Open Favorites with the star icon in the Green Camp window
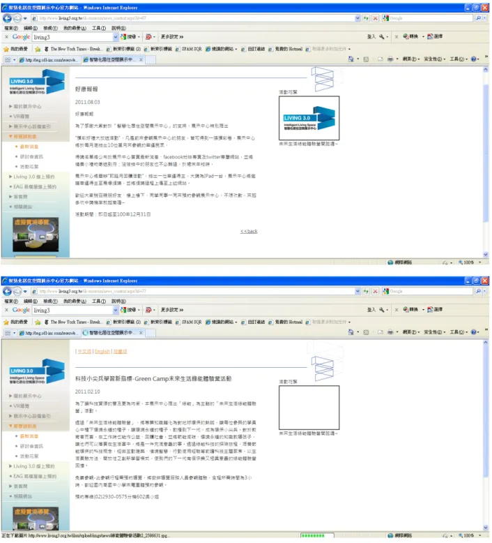492x543 pixels. click(x=6, y=322)
